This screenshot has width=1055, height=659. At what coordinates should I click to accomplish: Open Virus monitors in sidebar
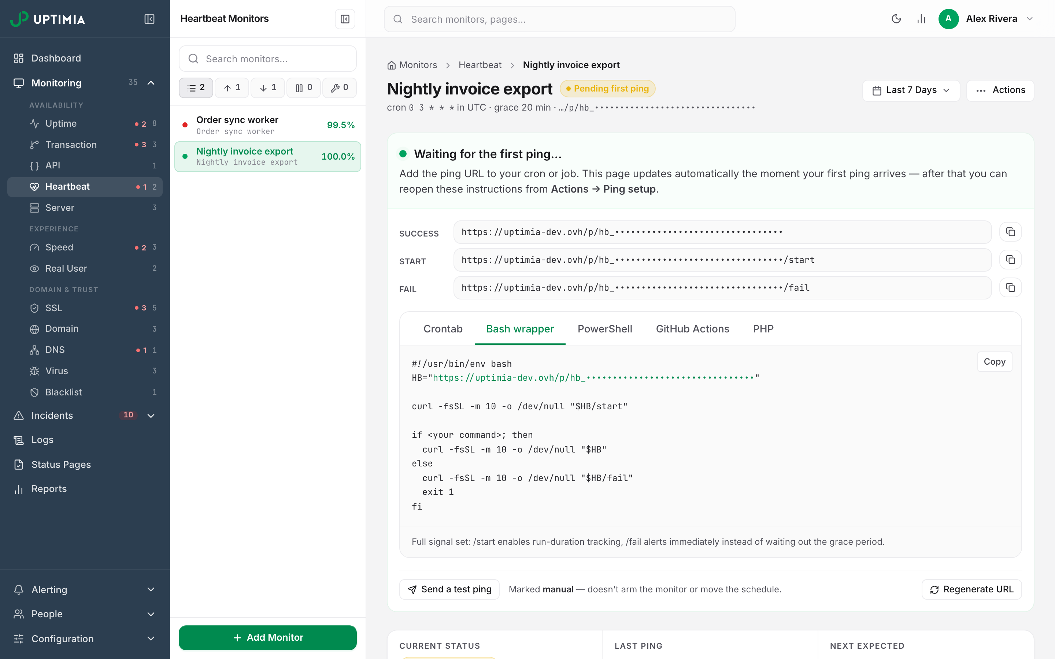click(x=85, y=371)
